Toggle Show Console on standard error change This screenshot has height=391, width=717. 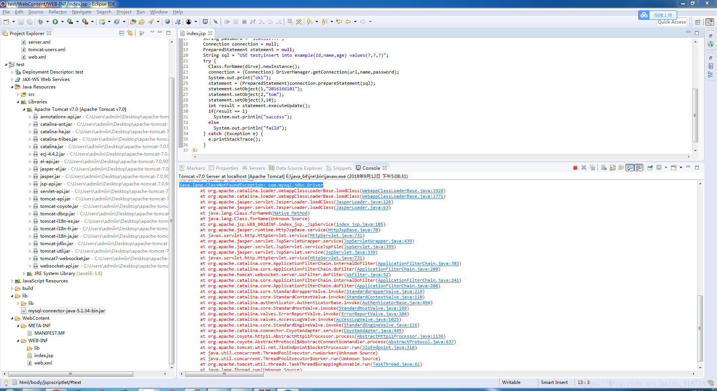[639, 168]
